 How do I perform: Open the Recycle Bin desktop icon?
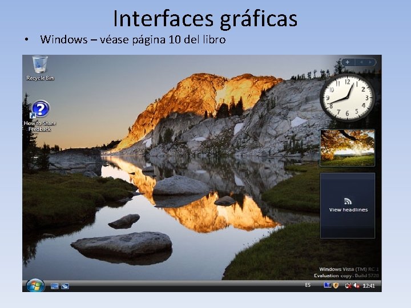pyautogui.click(x=40, y=64)
